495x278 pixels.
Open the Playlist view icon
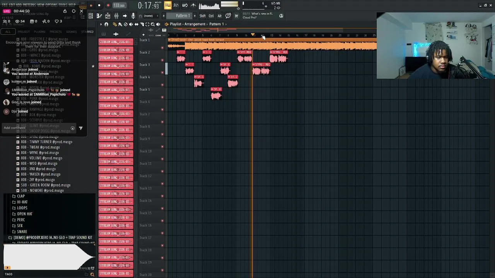coord(90,16)
